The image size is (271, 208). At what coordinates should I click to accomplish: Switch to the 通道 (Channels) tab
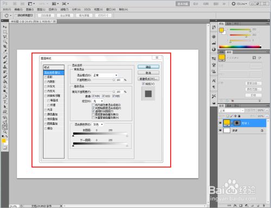tap(229, 105)
